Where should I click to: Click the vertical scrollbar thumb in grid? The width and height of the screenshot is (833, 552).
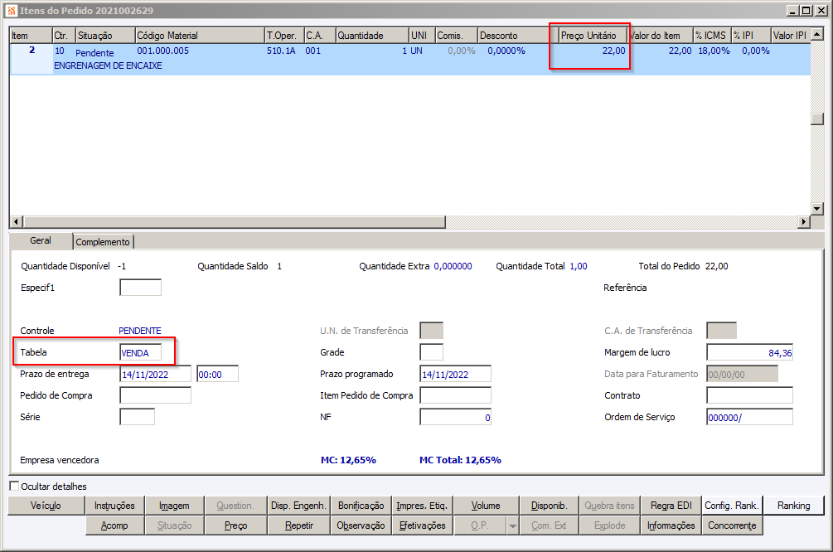817,119
